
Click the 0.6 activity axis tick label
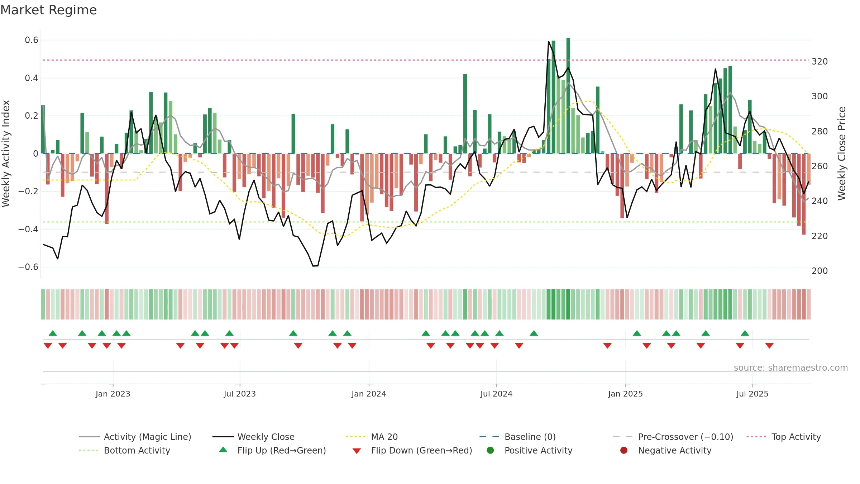[x=32, y=40]
